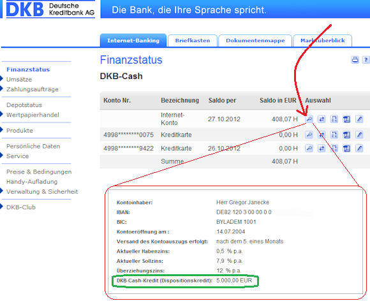Viewport: 370px width, 301px height.
Task: Open the statement document icon in Internet-Konto row
Action: [x=346, y=119]
